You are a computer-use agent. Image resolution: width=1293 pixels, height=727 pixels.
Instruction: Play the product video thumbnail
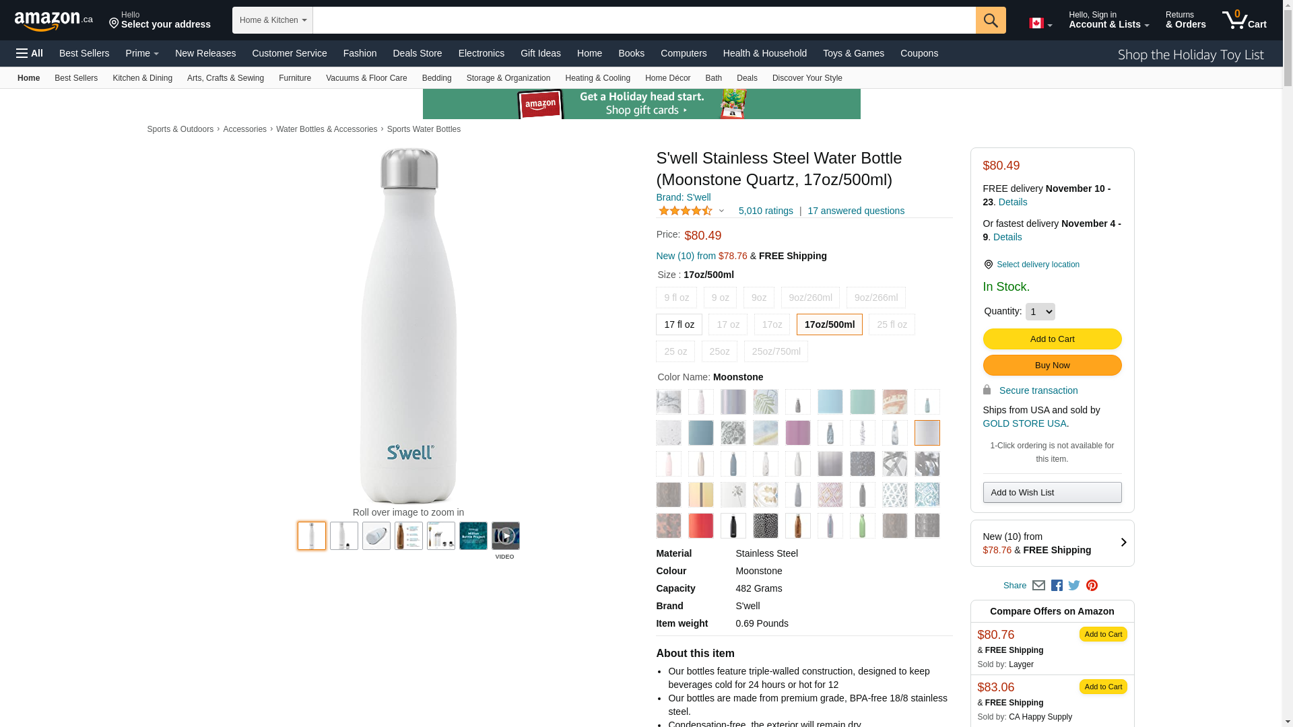(x=506, y=536)
